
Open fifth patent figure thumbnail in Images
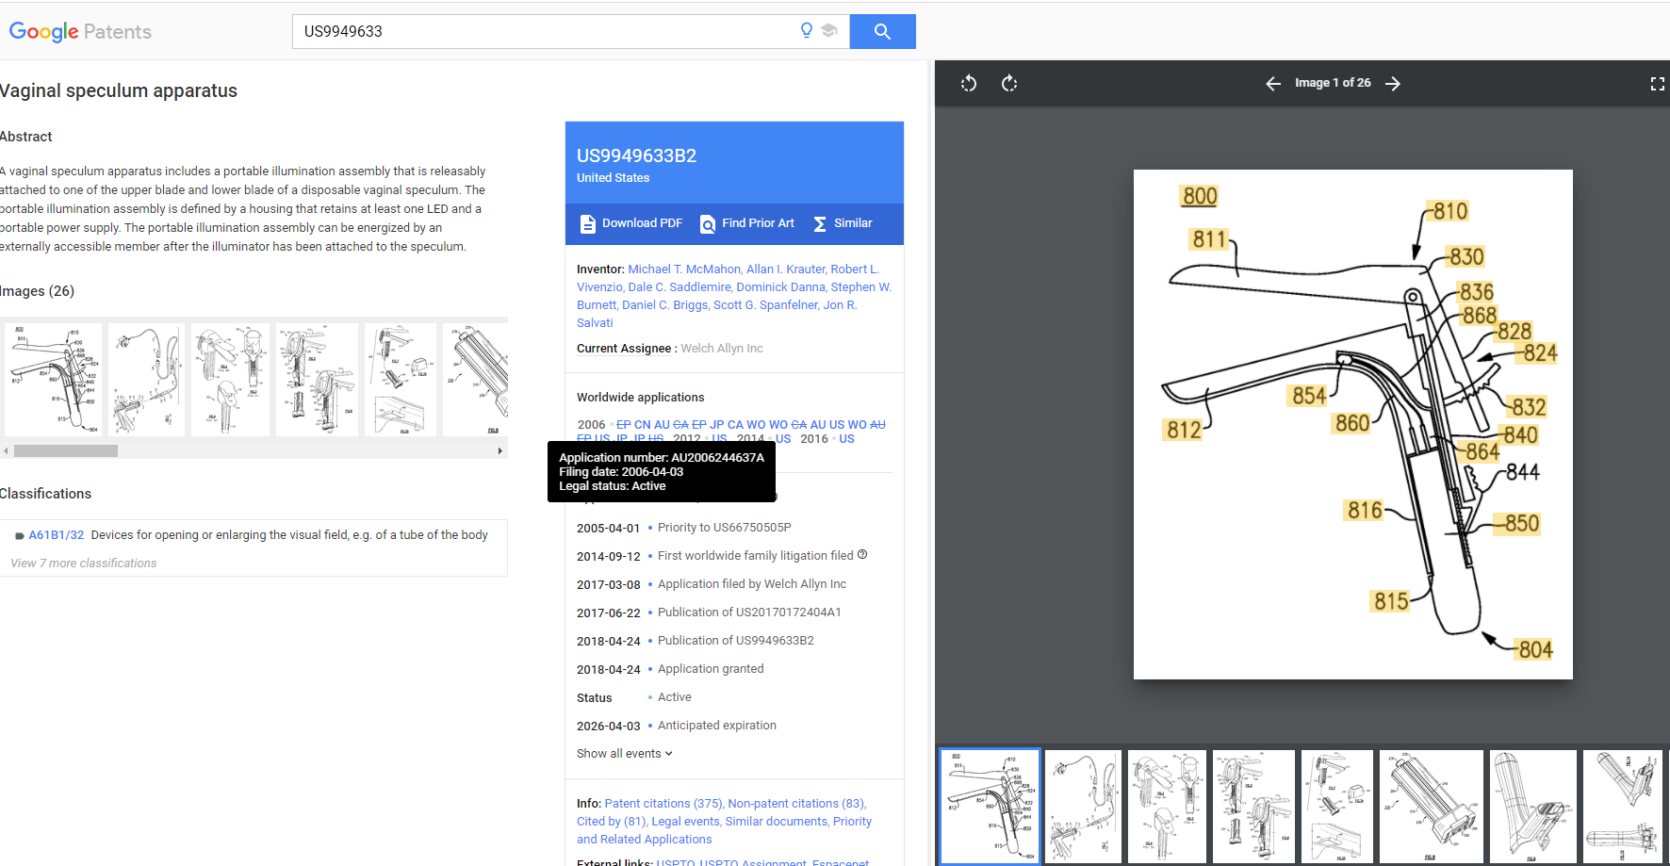click(401, 380)
